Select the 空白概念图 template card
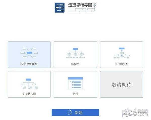The height and width of the screenshot is (120, 151). point(122,55)
